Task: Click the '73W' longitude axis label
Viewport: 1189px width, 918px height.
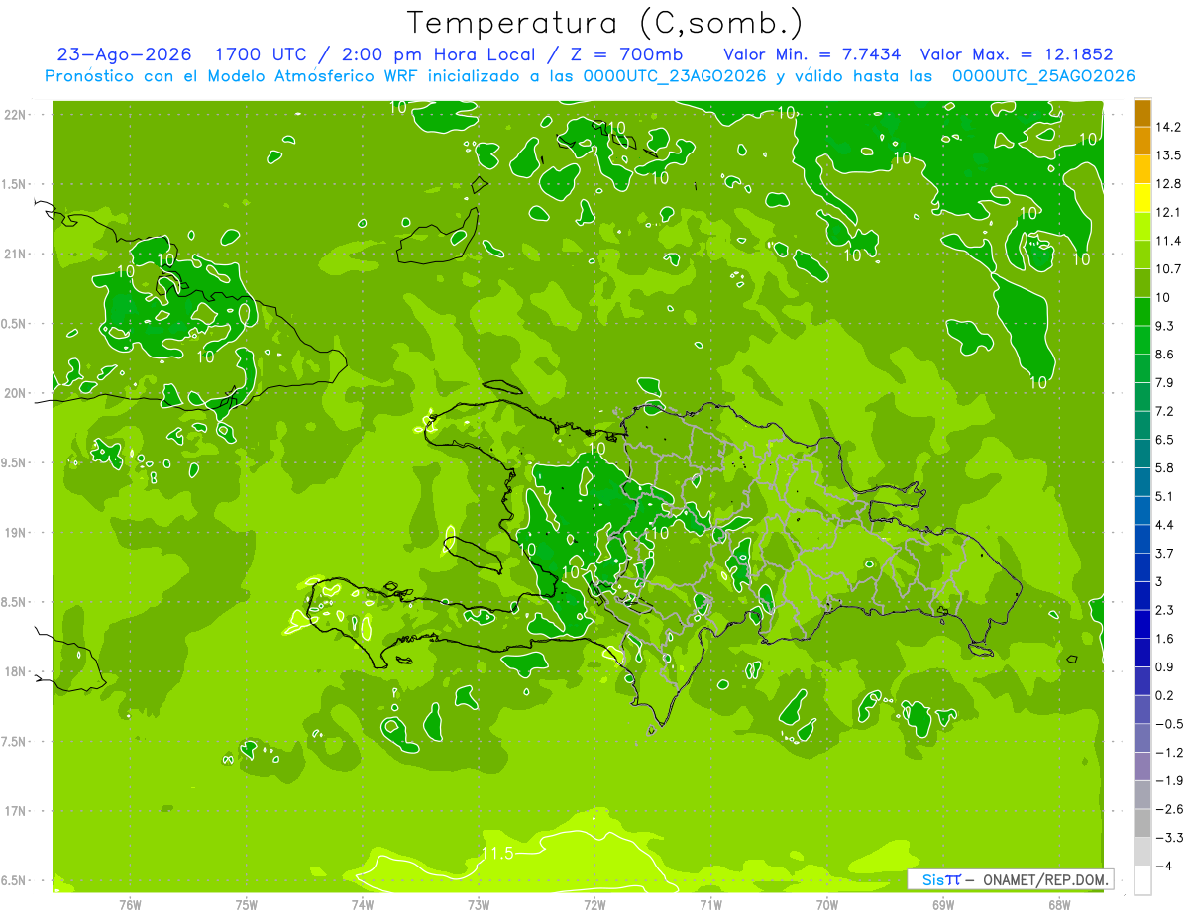Action: [479, 905]
